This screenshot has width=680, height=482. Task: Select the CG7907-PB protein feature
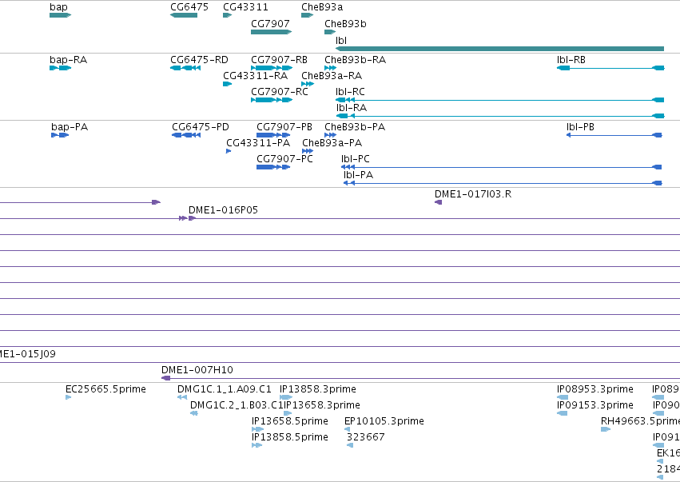[x=273, y=135]
